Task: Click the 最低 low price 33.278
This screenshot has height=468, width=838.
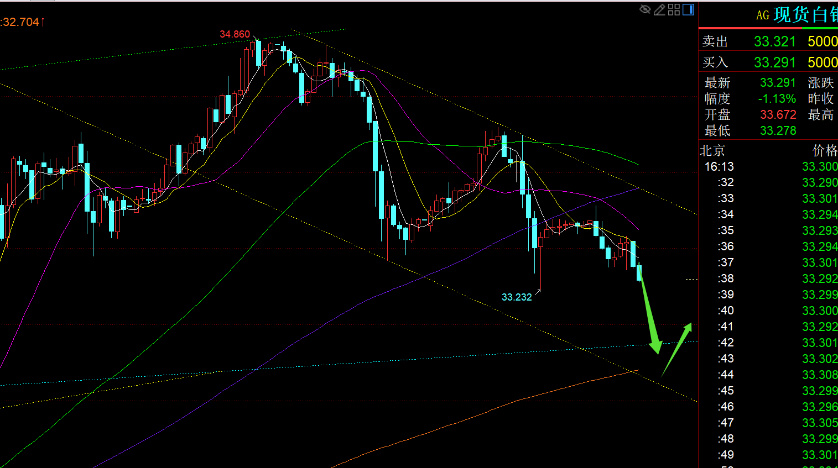Action: pyautogui.click(x=778, y=131)
